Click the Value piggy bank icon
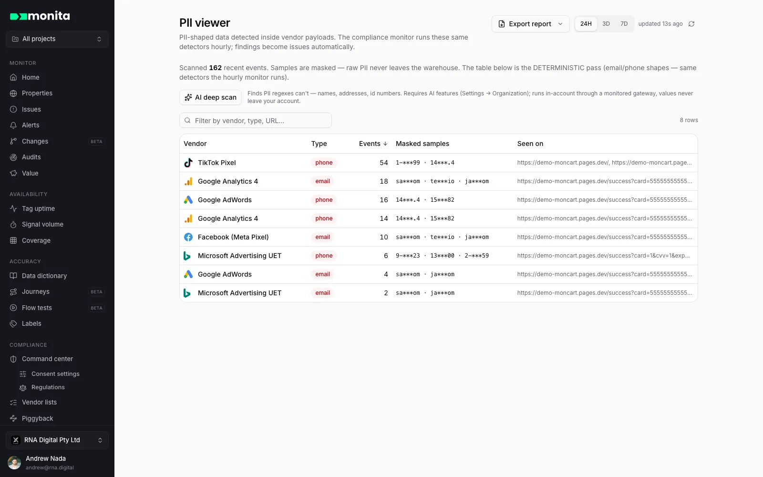This screenshot has width=763, height=477. tap(13, 173)
